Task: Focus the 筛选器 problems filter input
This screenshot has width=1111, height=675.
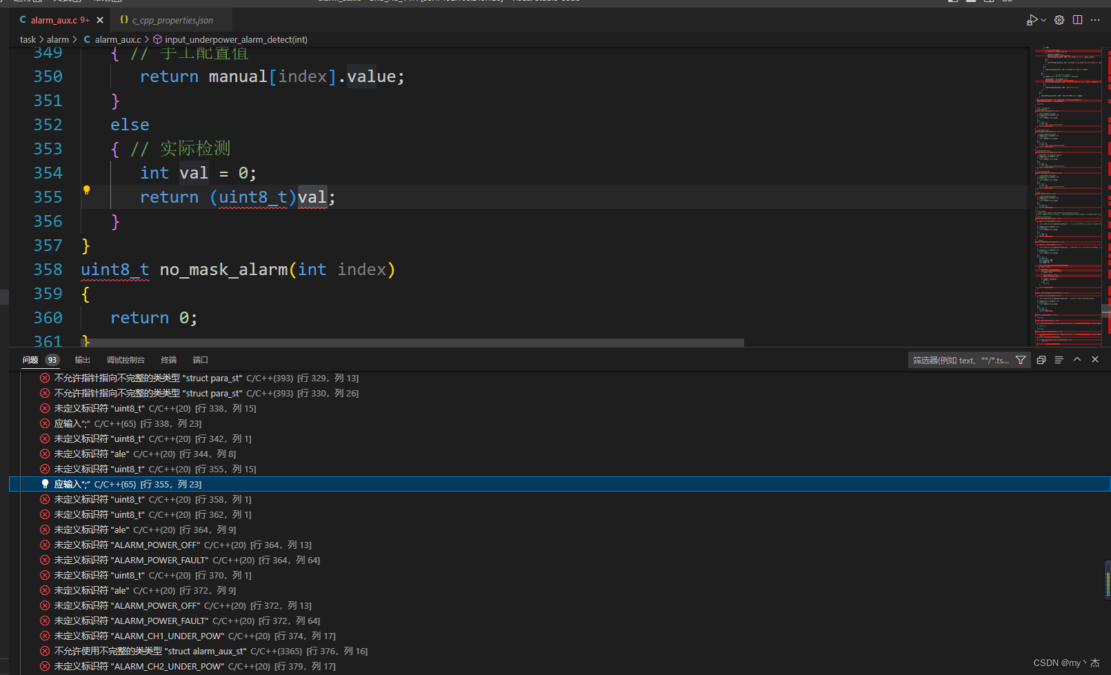Action: point(961,360)
